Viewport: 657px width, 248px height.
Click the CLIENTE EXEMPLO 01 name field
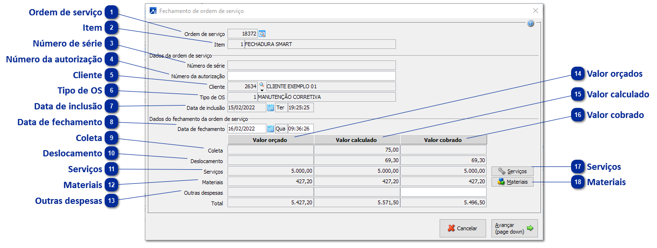(x=331, y=86)
